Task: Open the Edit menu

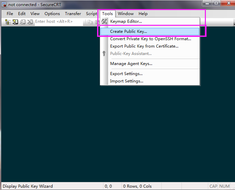Action: pos(22,14)
